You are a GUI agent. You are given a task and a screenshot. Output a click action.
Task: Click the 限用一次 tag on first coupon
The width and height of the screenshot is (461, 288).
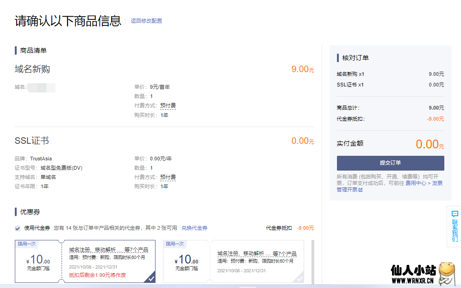click(26, 244)
